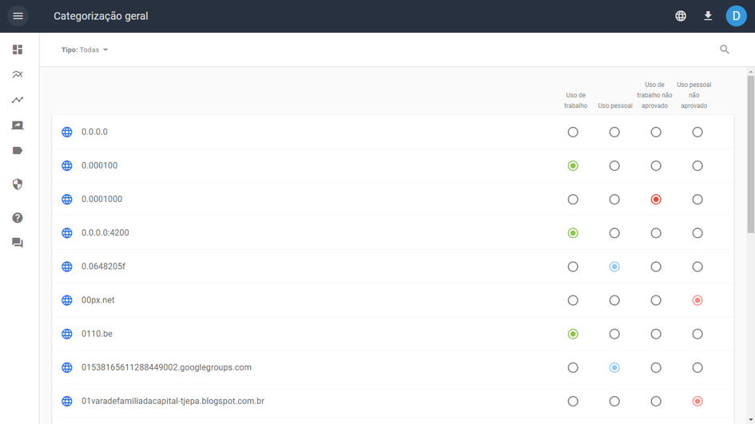Open the help question mark icon
Image resolution: width=755 pixels, height=424 pixels.
point(18,218)
